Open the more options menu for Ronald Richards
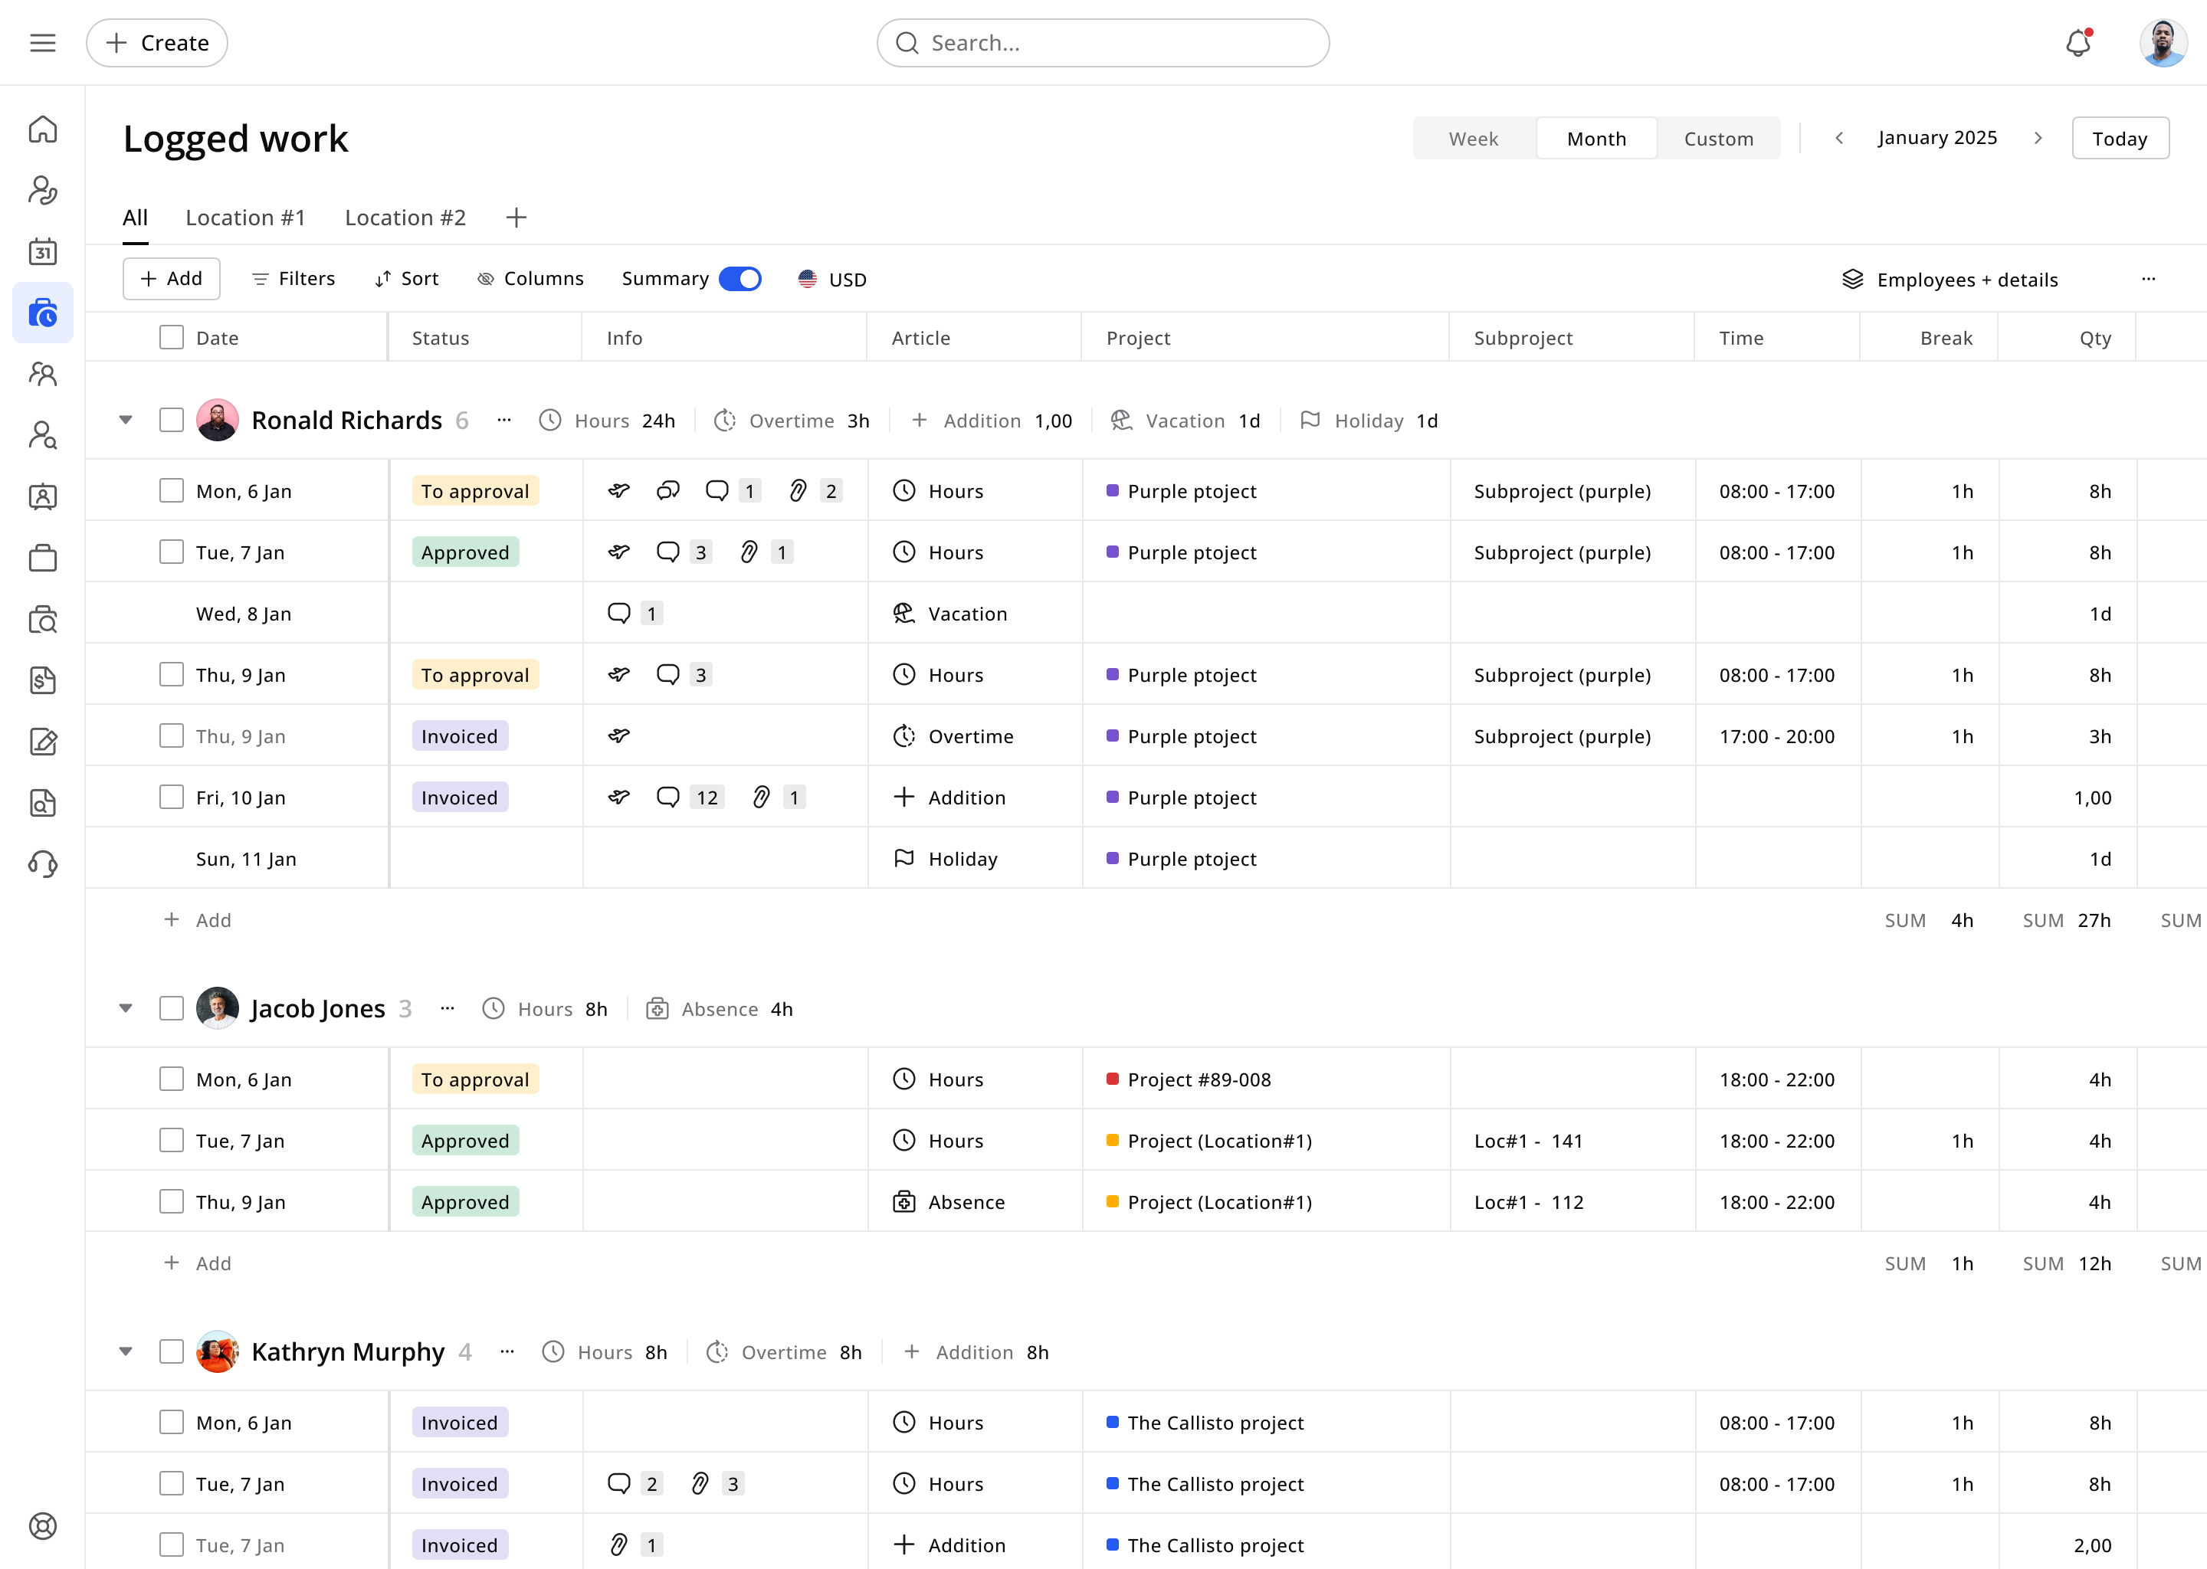 pos(503,421)
